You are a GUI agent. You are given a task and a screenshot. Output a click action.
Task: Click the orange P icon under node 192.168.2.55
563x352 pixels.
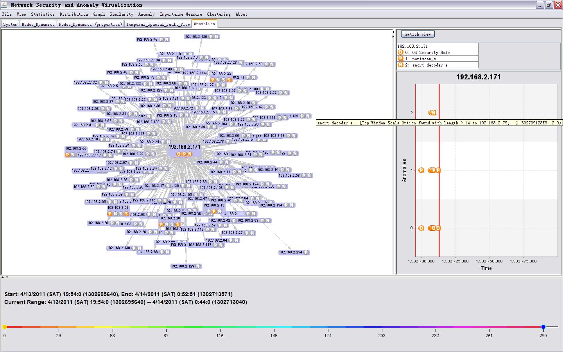point(67,155)
